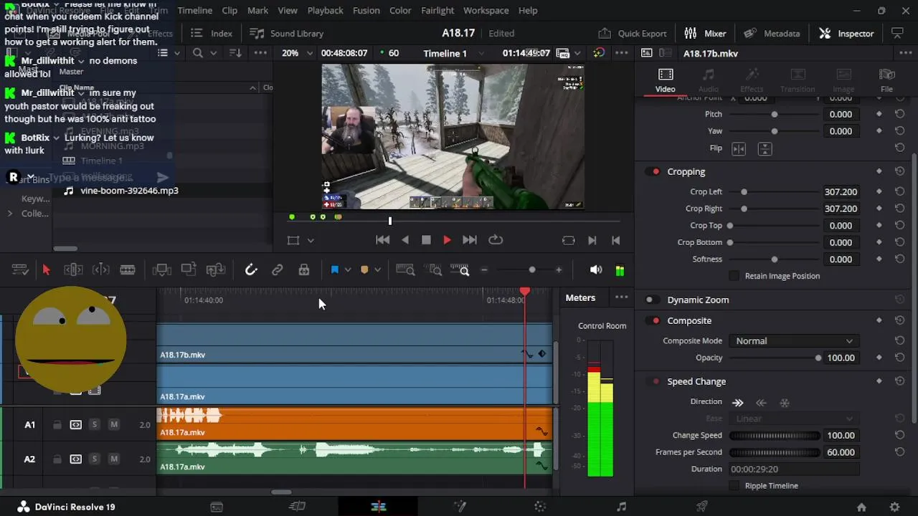Open viewer zoom 20% dropdown
The height and width of the screenshot is (516, 918).
(297, 53)
